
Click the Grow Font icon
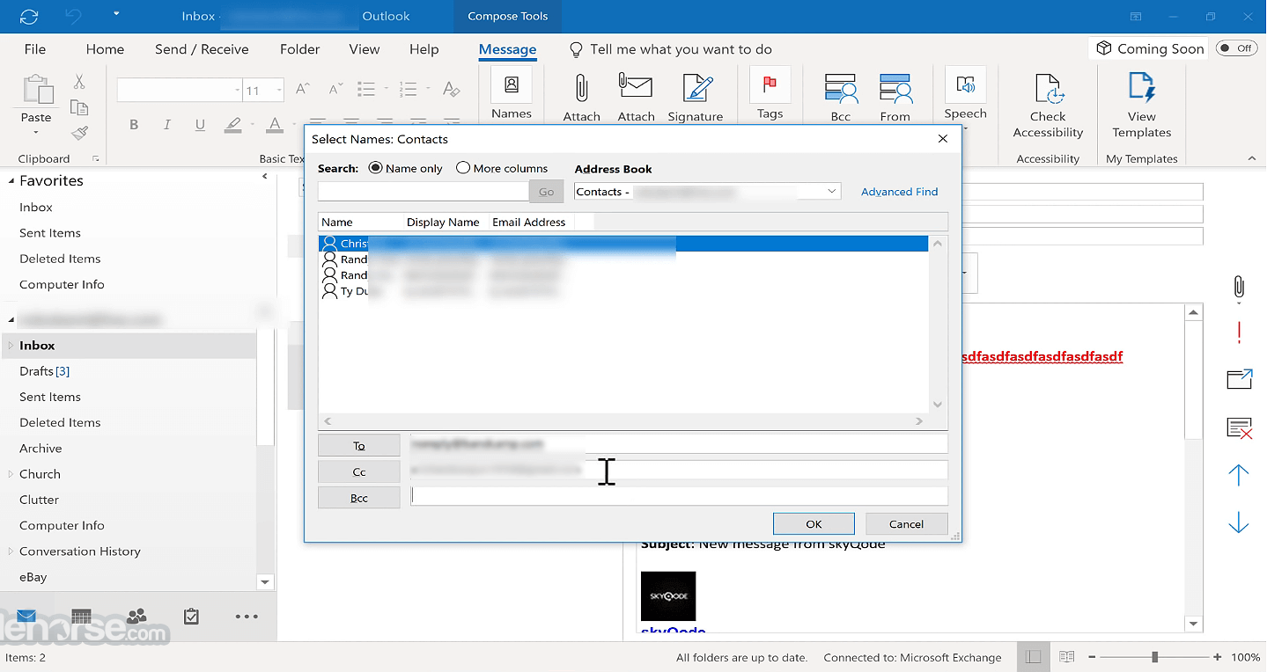302,89
